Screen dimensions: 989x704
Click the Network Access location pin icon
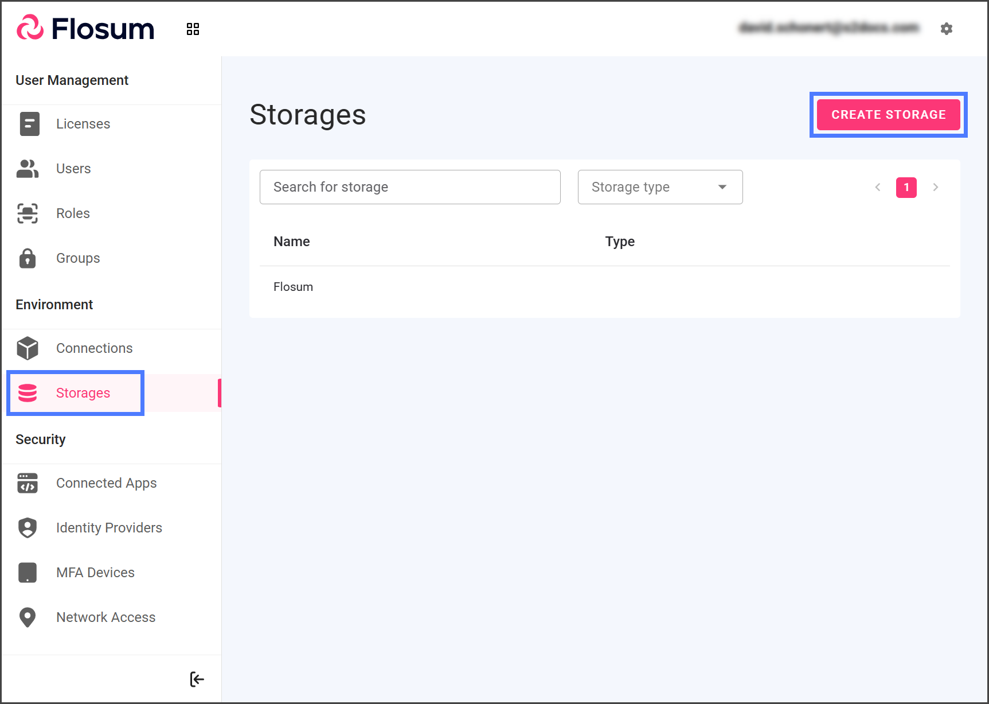pyautogui.click(x=28, y=617)
